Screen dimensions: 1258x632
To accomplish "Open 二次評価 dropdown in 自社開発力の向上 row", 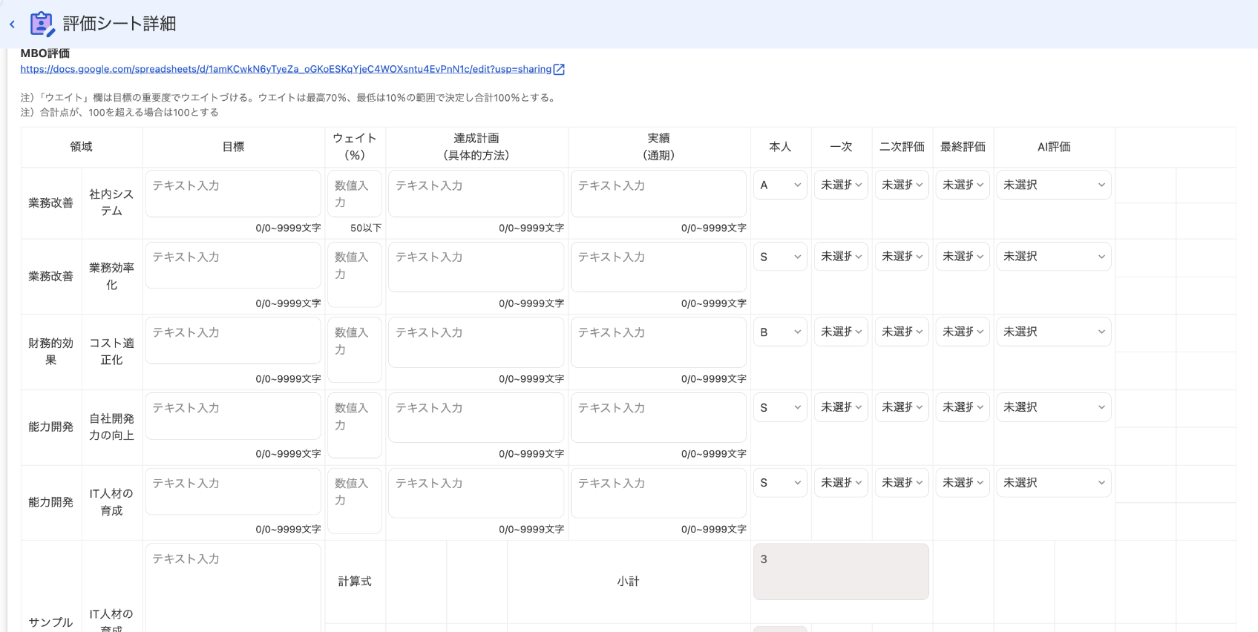I will click(902, 407).
